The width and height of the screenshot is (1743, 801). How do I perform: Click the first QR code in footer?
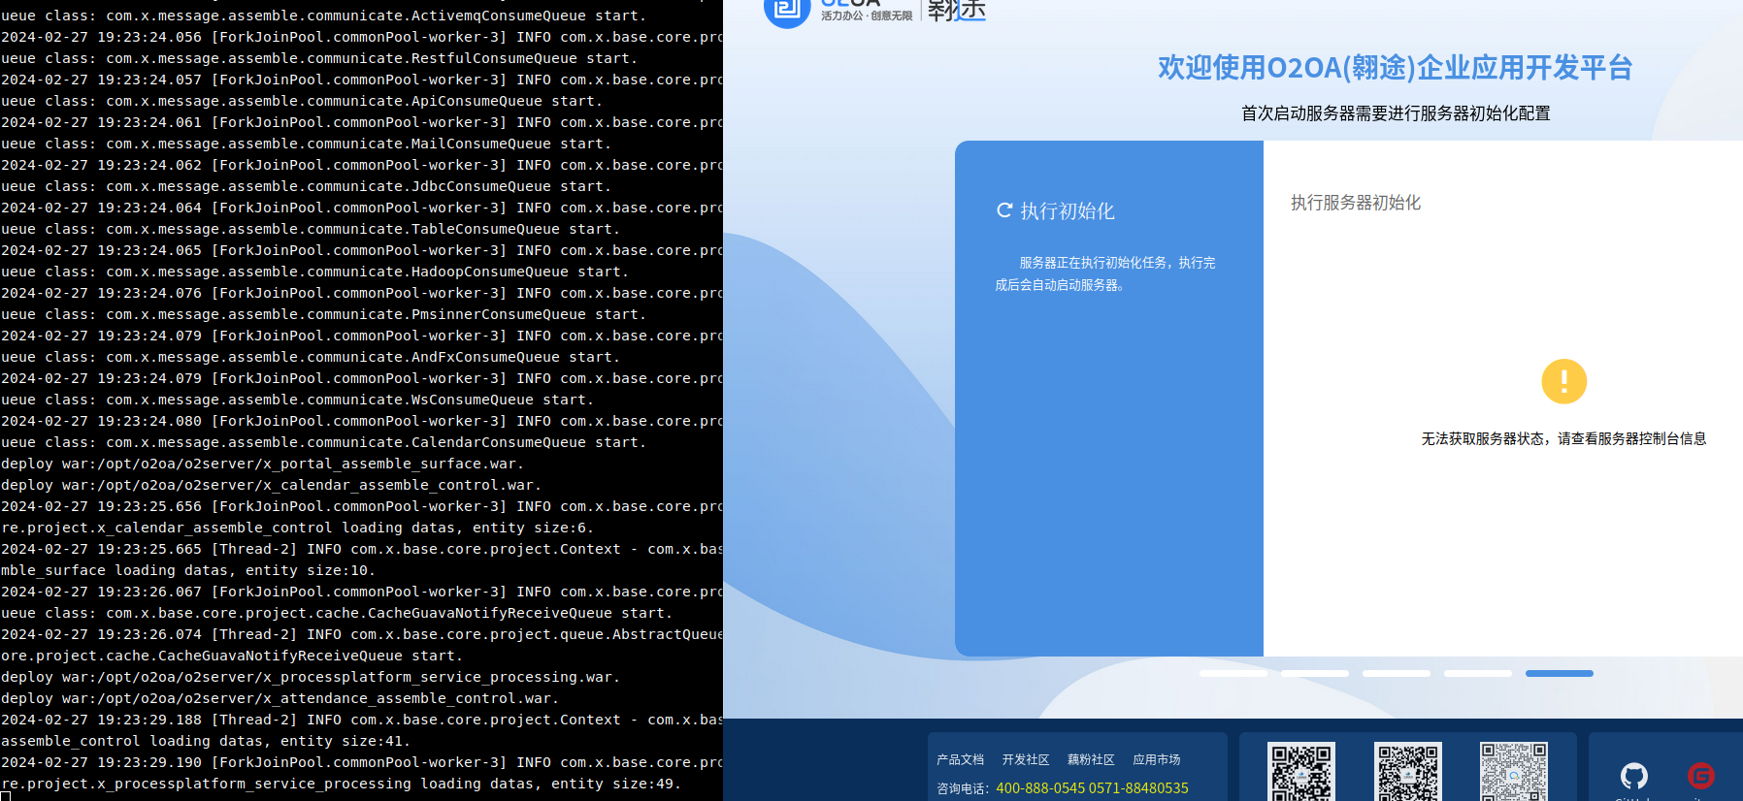point(1301,772)
